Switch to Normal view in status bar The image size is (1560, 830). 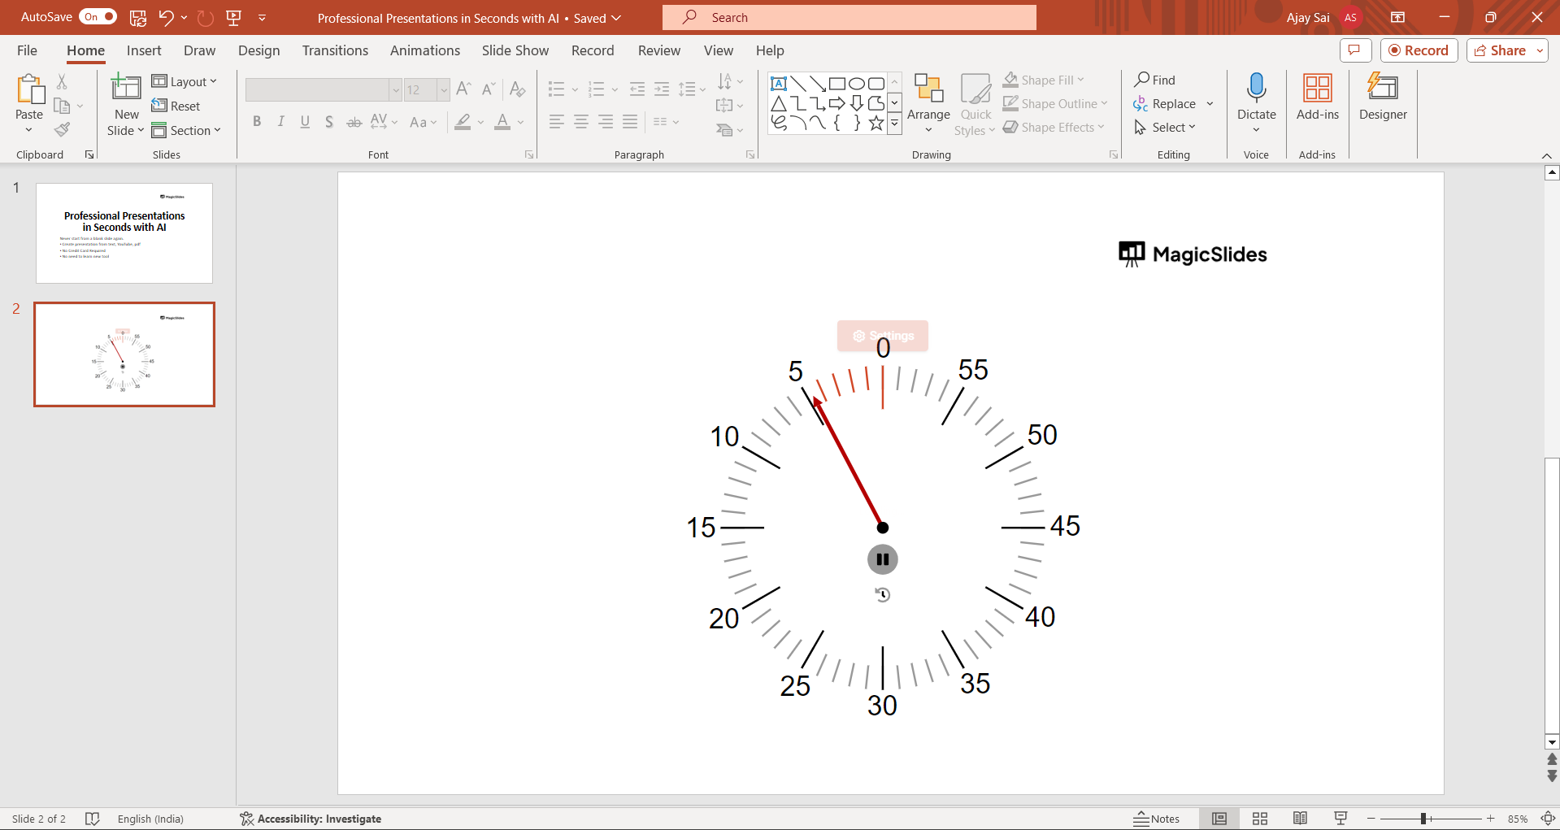(1219, 819)
